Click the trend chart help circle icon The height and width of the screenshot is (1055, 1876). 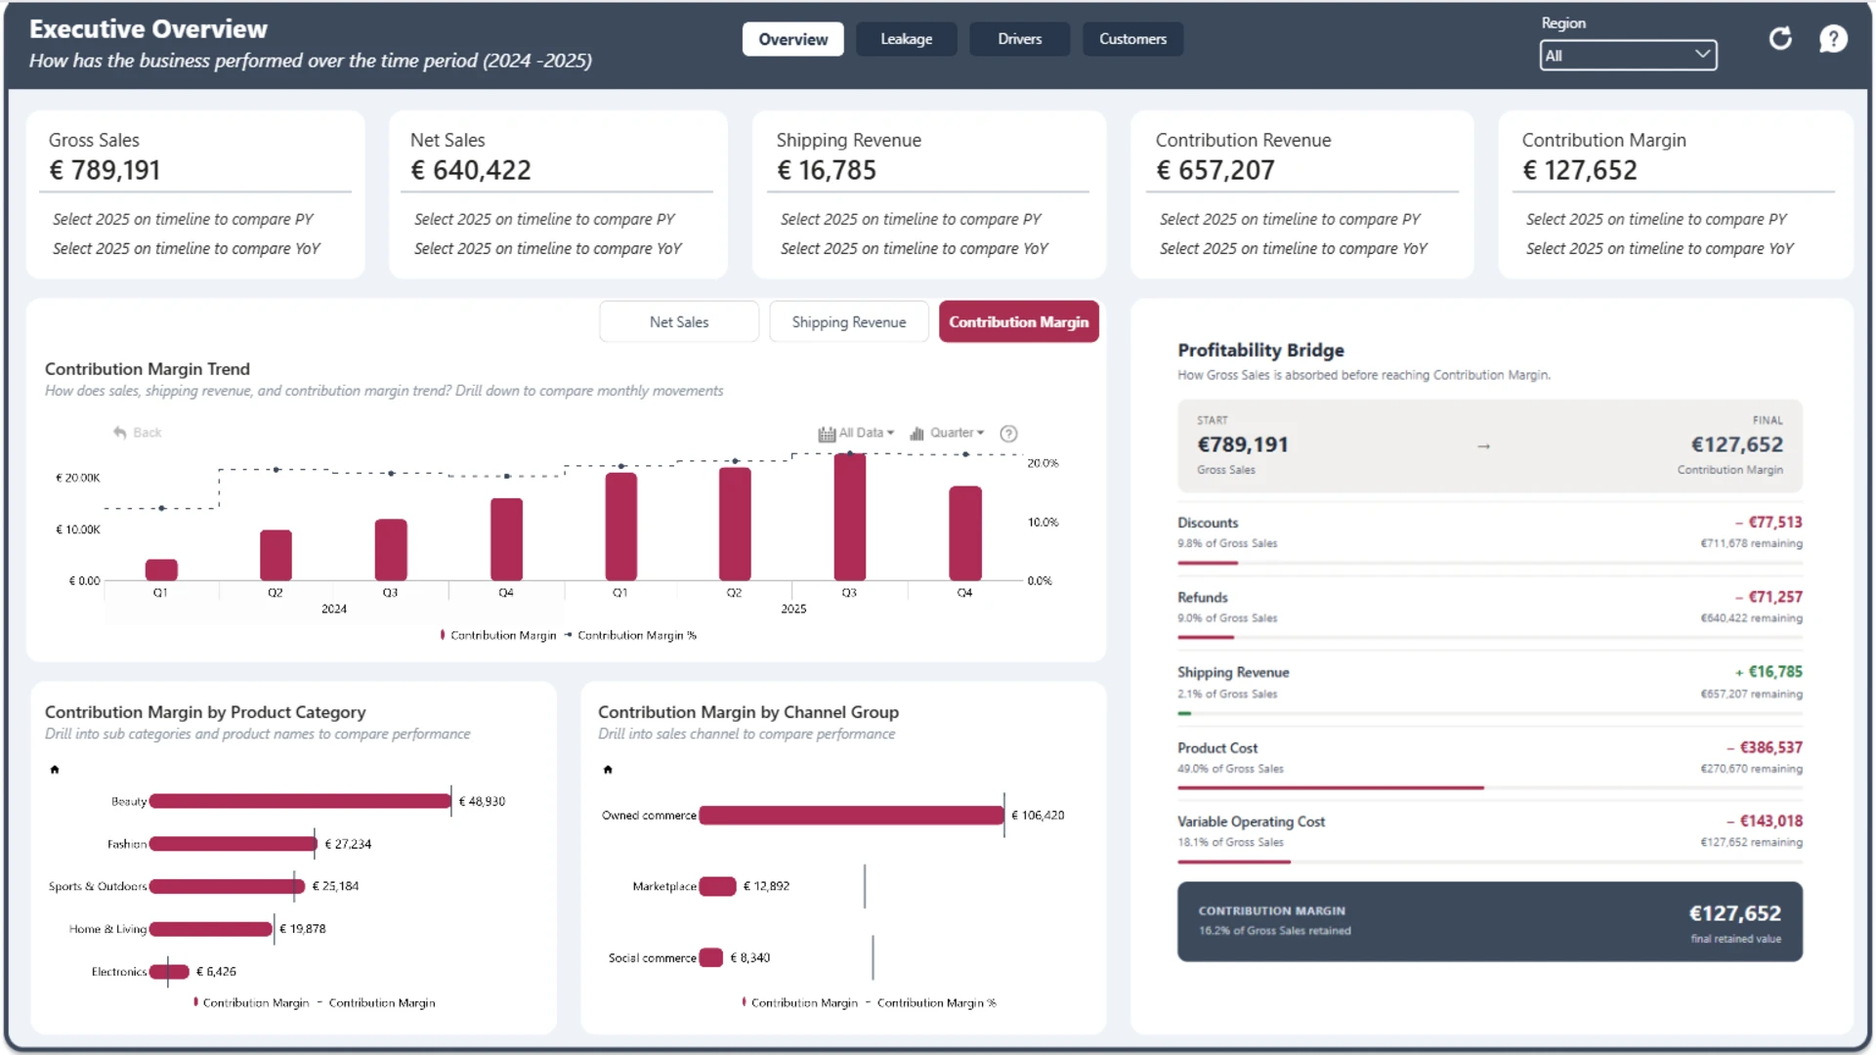(x=1009, y=434)
